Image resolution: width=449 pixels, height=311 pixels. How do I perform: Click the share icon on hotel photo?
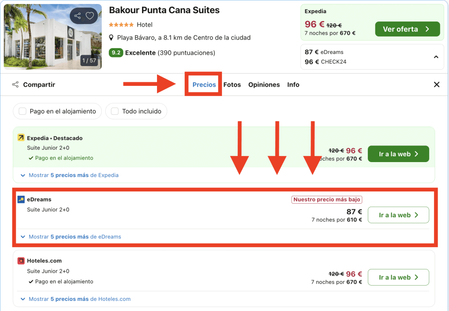pos(78,16)
